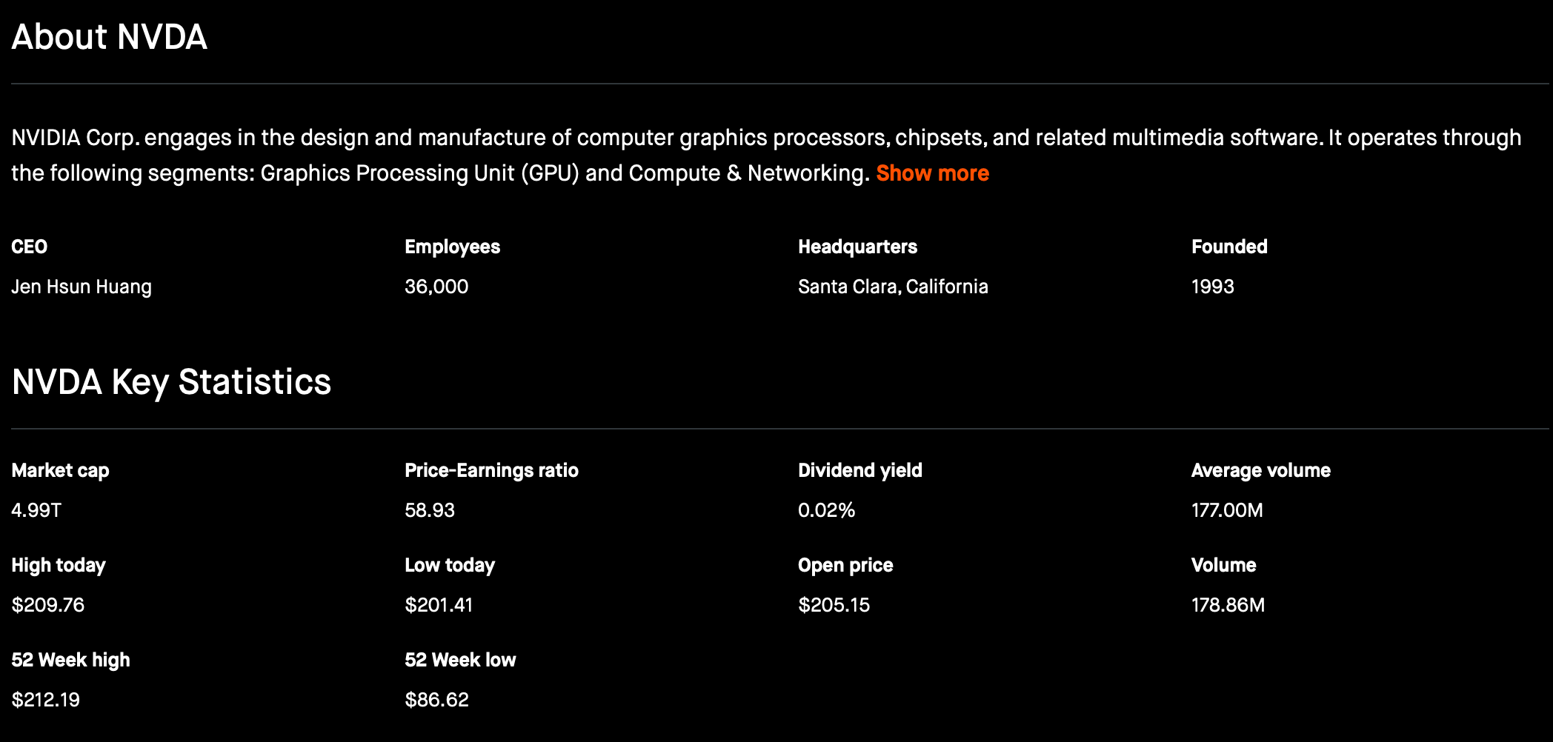Click the Price-Earnings ratio label
Viewport: 1553px width, 742px height.
coord(491,470)
